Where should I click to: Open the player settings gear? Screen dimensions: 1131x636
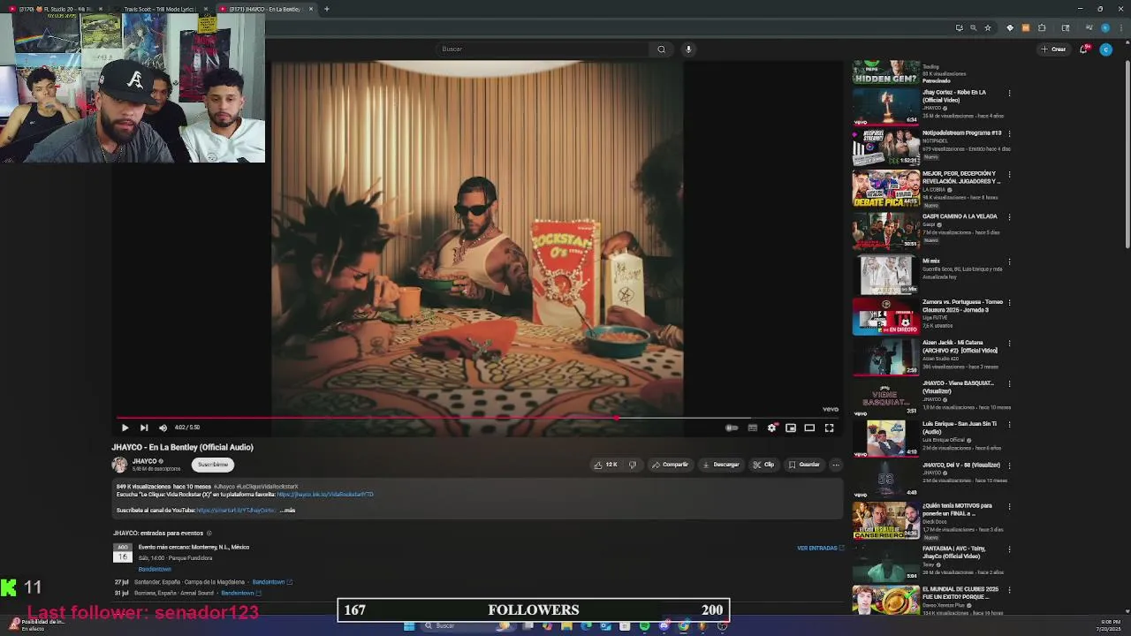(772, 428)
